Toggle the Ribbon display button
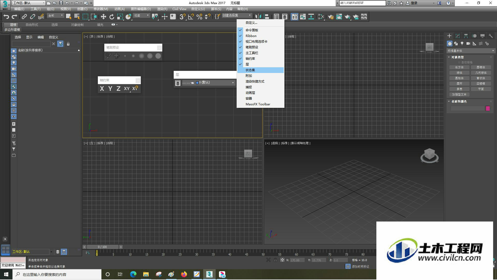497x280 pixels. pos(295,17)
